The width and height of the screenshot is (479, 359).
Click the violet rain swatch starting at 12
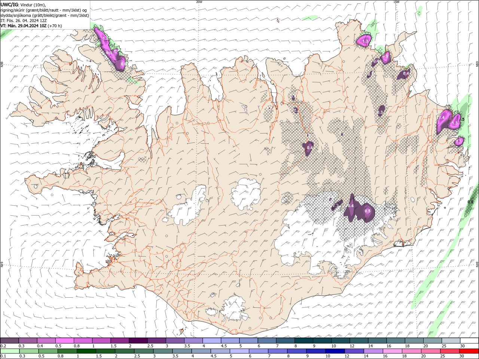click(x=354, y=351)
